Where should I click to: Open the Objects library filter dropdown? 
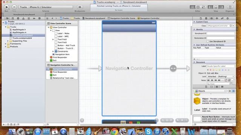pos(210,91)
